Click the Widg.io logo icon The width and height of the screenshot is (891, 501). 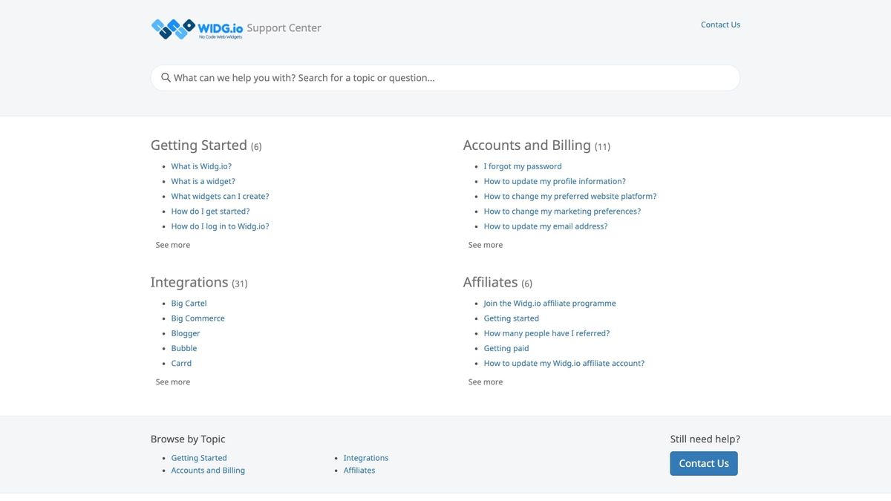click(172, 28)
